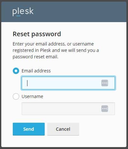The height and width of the screenshot is (149, 128).
Task: Click "Enter your email address" description line
Action: [39, 44]
